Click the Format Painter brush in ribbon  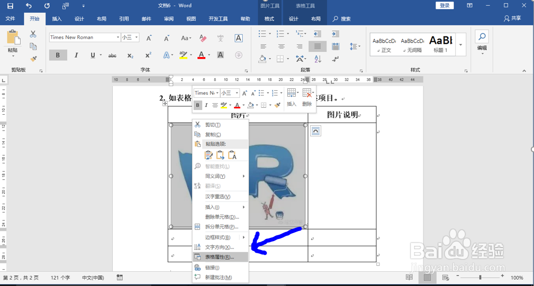pos(33,59)
